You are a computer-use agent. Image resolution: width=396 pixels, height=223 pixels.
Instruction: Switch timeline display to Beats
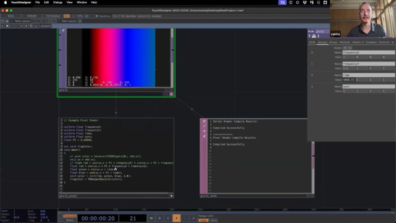(70, 220)
